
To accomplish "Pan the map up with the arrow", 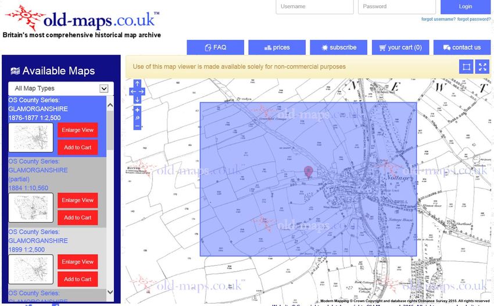I will [137, 84].
